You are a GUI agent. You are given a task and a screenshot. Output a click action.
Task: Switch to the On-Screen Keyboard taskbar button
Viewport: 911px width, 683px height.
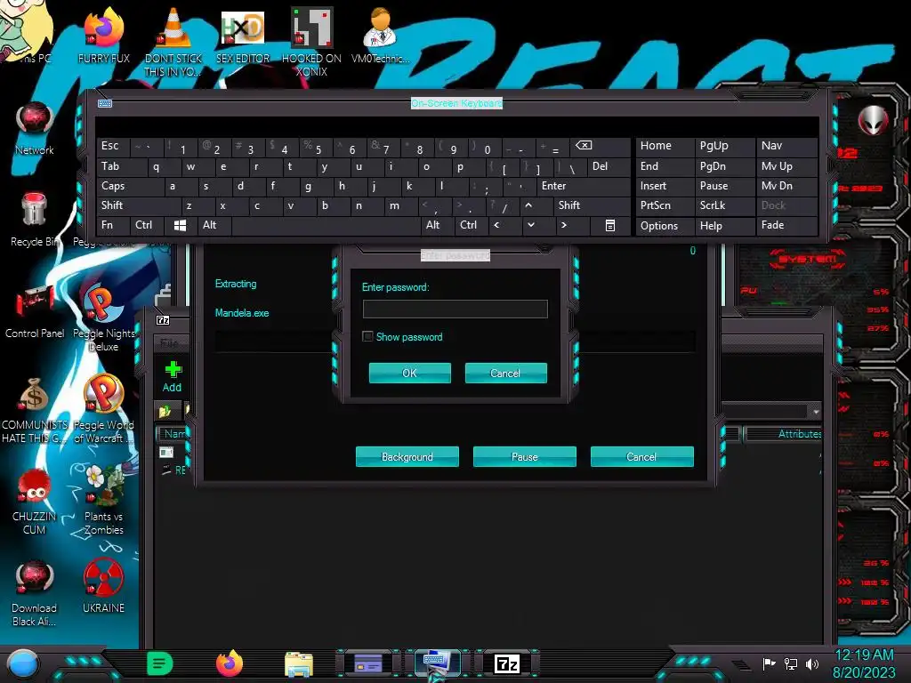[x=437, y=663]
